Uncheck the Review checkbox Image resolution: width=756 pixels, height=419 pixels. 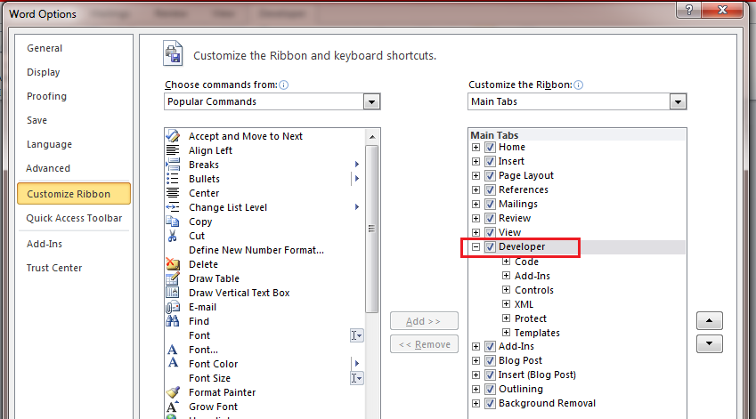pyautogui.click(x=491, y=218)
